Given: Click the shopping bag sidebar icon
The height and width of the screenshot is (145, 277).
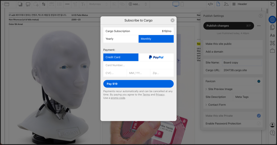Looking at the screenshot, I should point(272,51).
